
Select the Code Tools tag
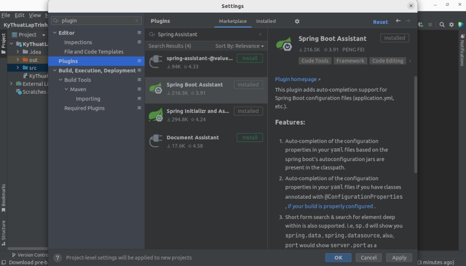point(315,61)
